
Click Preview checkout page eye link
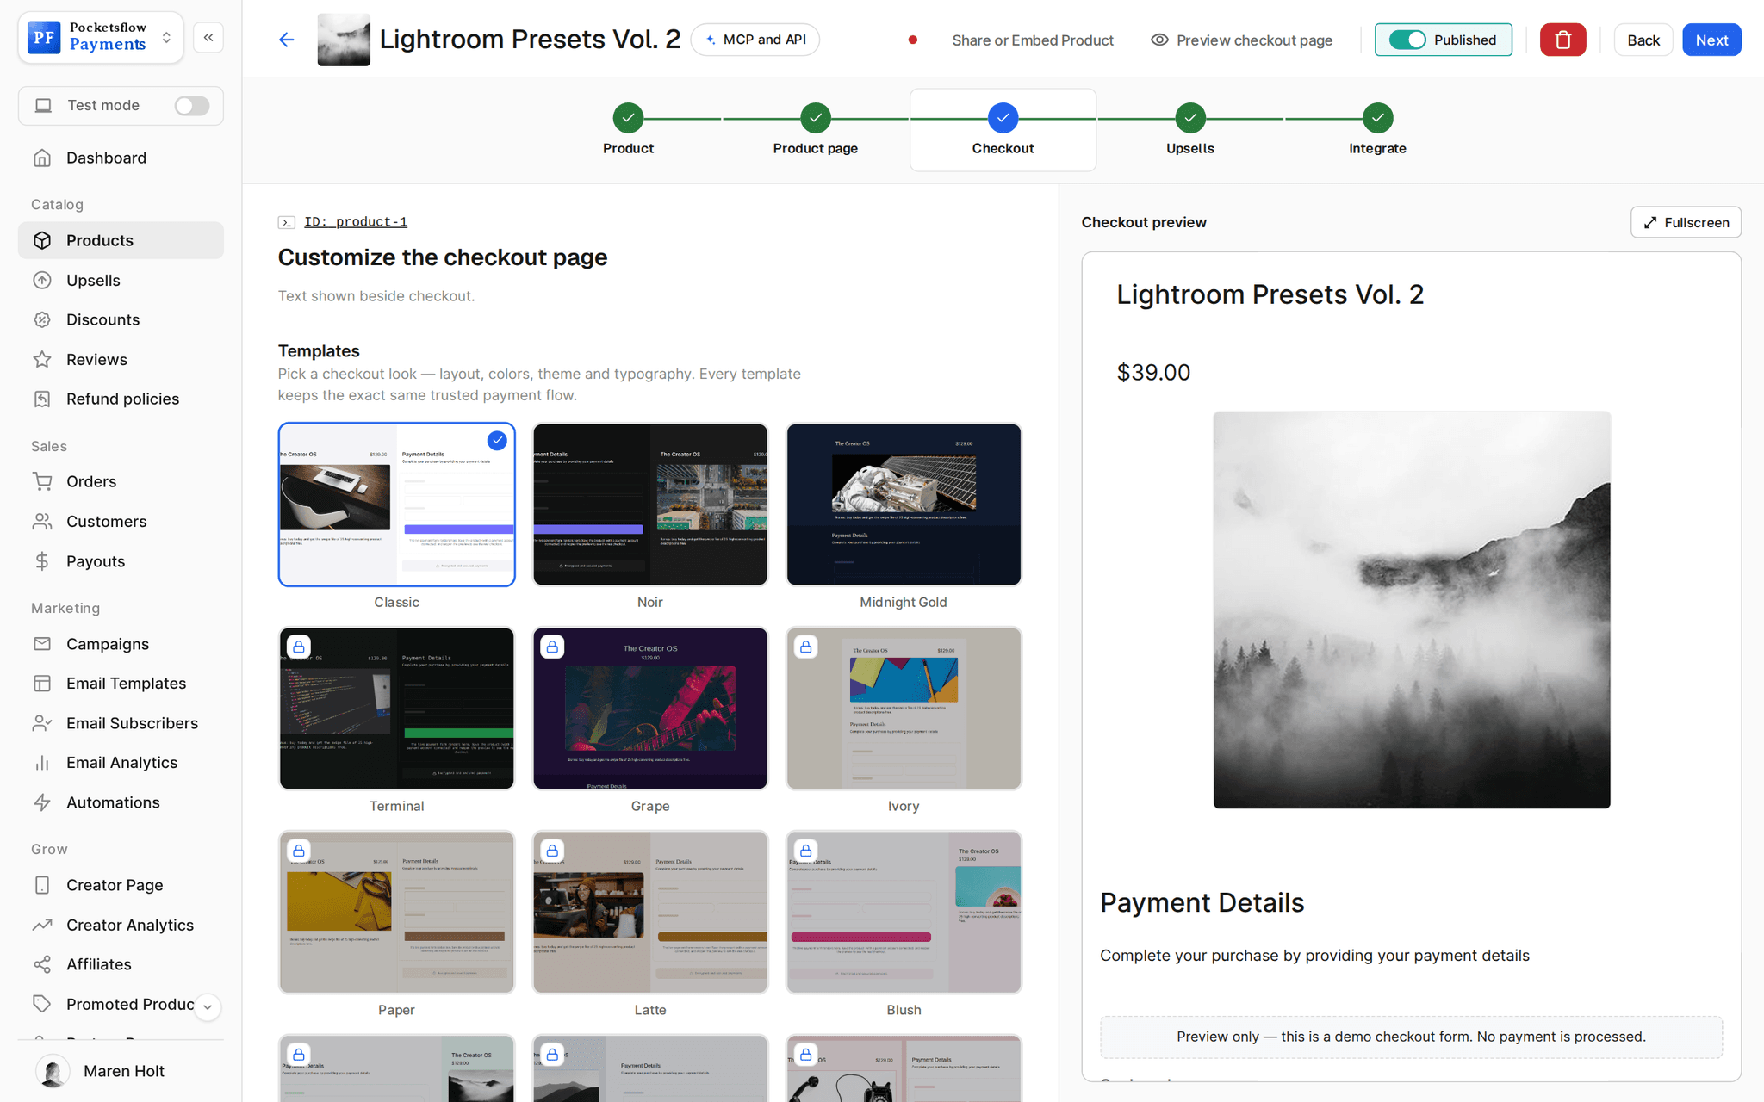pyautogui.click(x=1241, y=40)
